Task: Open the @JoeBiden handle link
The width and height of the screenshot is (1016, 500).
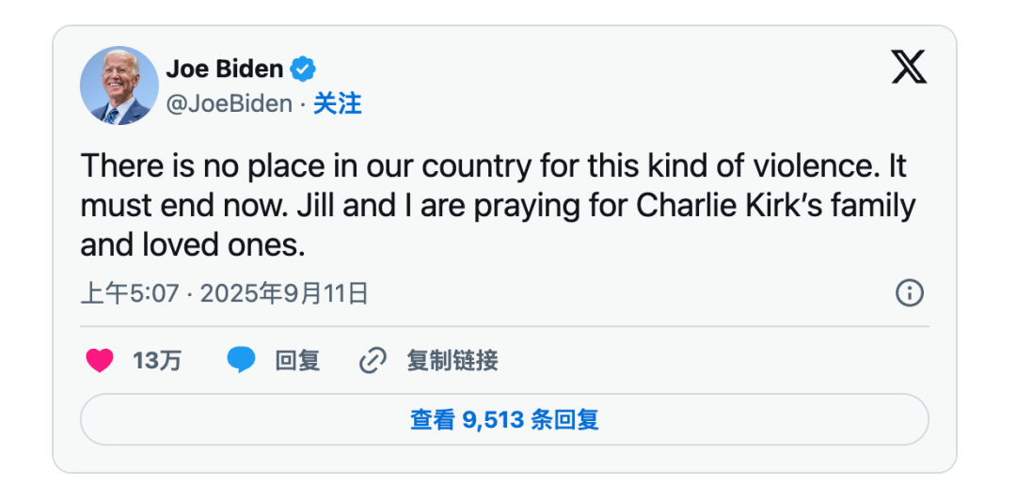Action: pyautogui.click(x=229, y=103)
